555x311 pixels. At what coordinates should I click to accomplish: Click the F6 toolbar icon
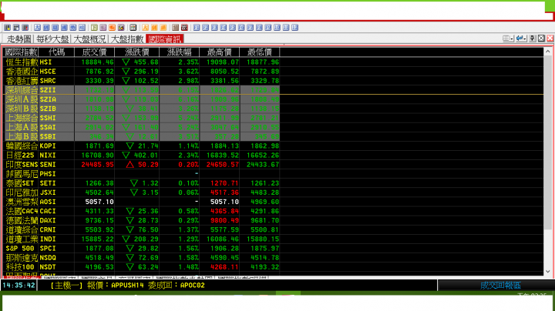pos(241,28)
